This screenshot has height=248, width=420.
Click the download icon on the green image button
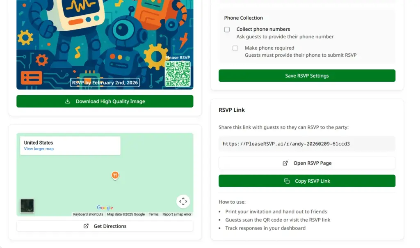68,101
